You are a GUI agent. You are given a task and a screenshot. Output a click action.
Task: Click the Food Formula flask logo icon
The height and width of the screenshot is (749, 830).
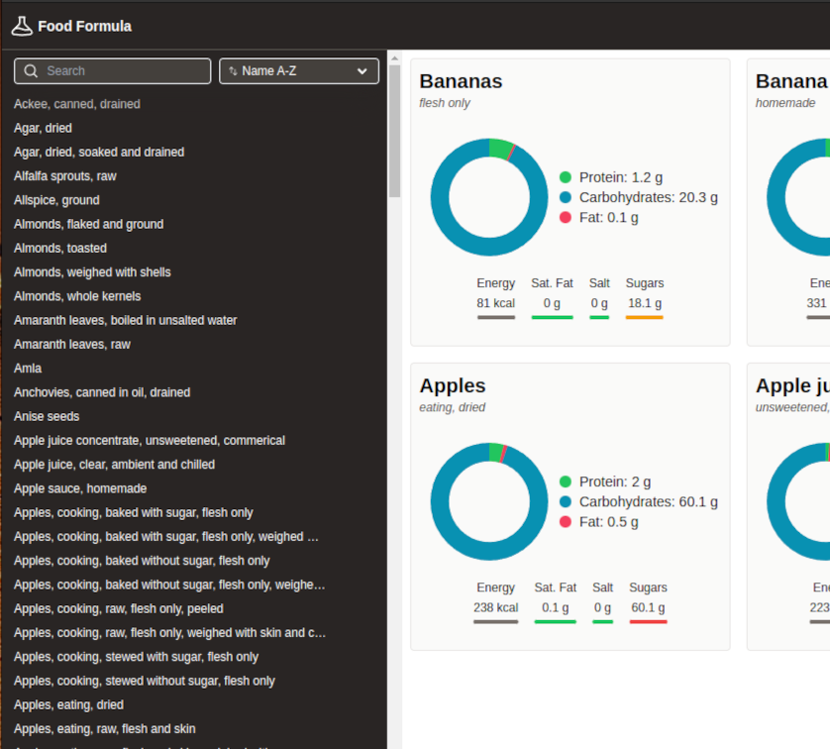pos(22,26)
